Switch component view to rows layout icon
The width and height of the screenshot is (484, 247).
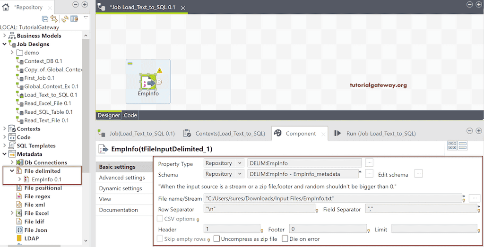(462, 145)
